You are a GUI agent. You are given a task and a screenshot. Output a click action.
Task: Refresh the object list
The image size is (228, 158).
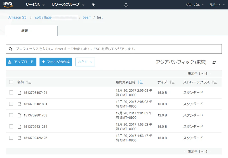(x=214, y=62)
